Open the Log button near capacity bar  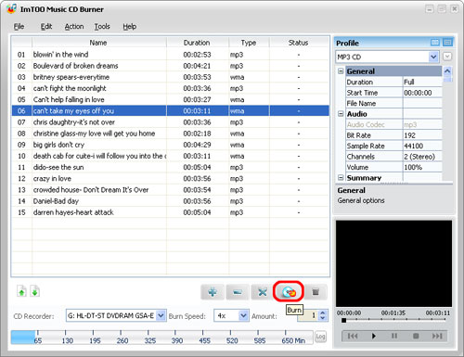[x=320, y=336]
